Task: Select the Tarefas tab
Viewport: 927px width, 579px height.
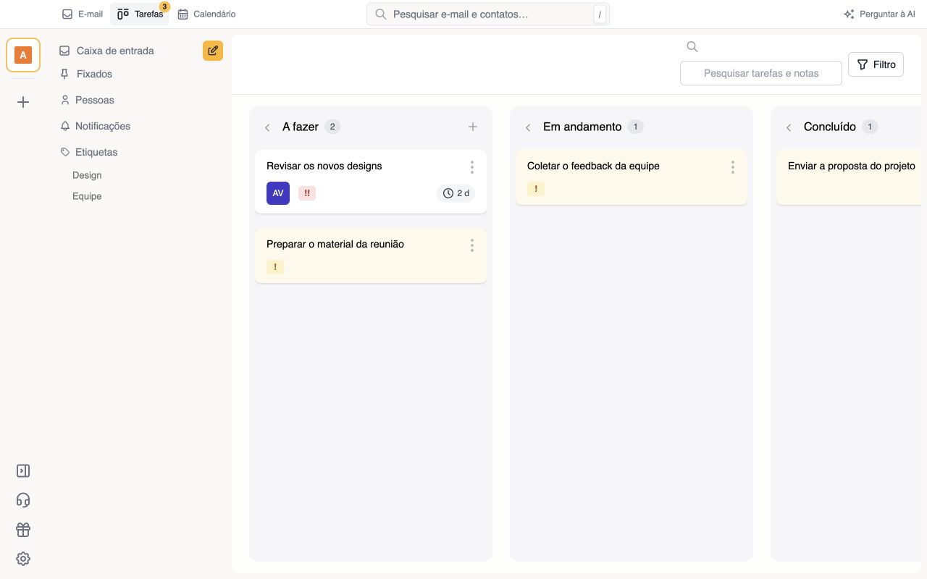Action: point(140,14)
